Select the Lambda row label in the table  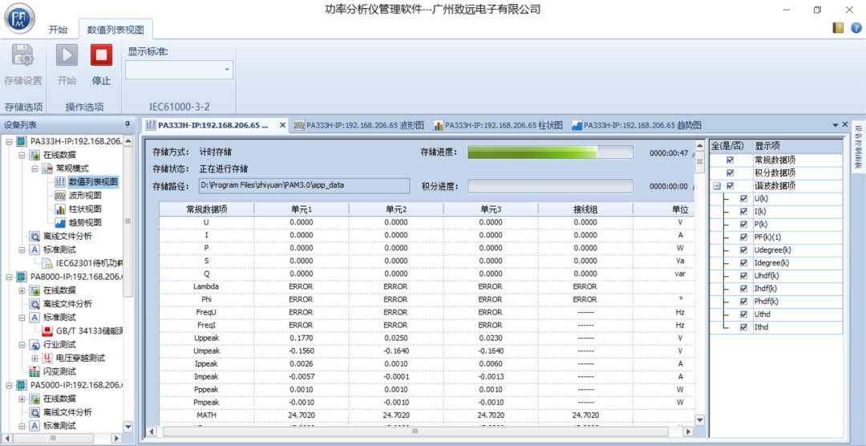point(206,287)
